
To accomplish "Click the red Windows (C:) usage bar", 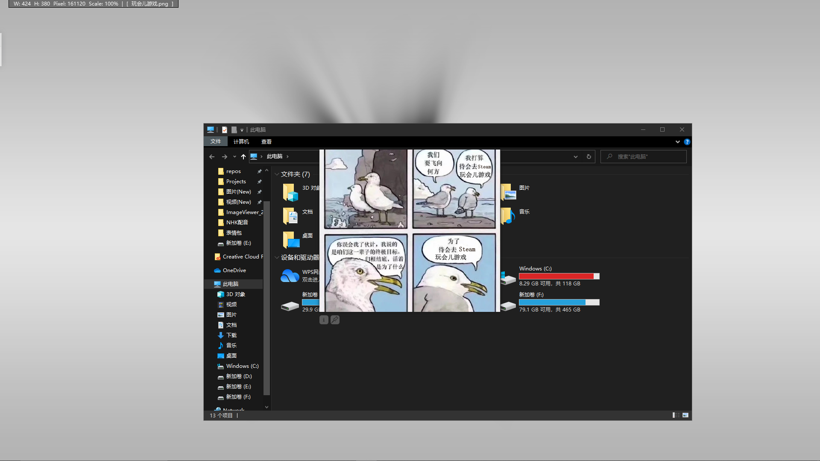I will coord(559,276).
